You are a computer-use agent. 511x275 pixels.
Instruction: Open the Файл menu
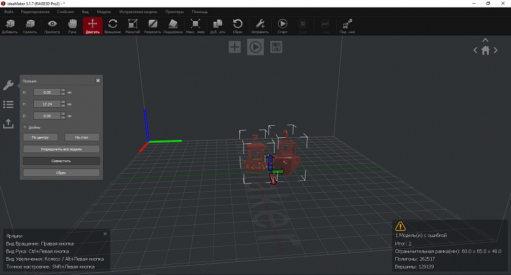pyautogui.click(x=9, y=12)
